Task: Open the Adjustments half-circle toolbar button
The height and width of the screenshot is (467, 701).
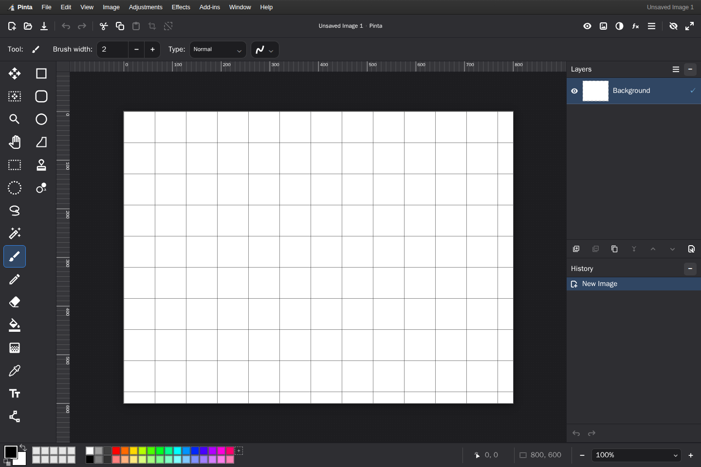Action: (619, 26)
